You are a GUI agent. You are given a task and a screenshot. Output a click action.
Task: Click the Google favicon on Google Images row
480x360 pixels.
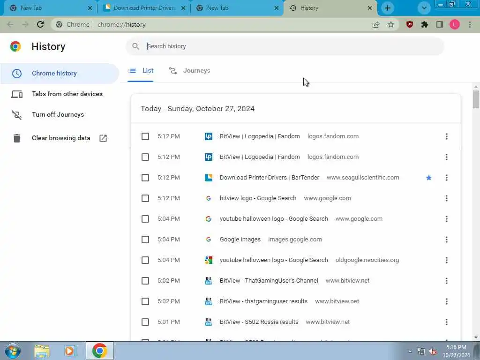click(209, 240)
